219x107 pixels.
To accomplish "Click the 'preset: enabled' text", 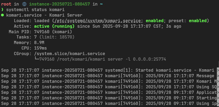I will coord(189,21).
